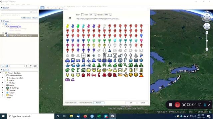Toggle Sightseeing Tour checkbox in Places
This screenshot has height=119, width=213.
[5, 26]
